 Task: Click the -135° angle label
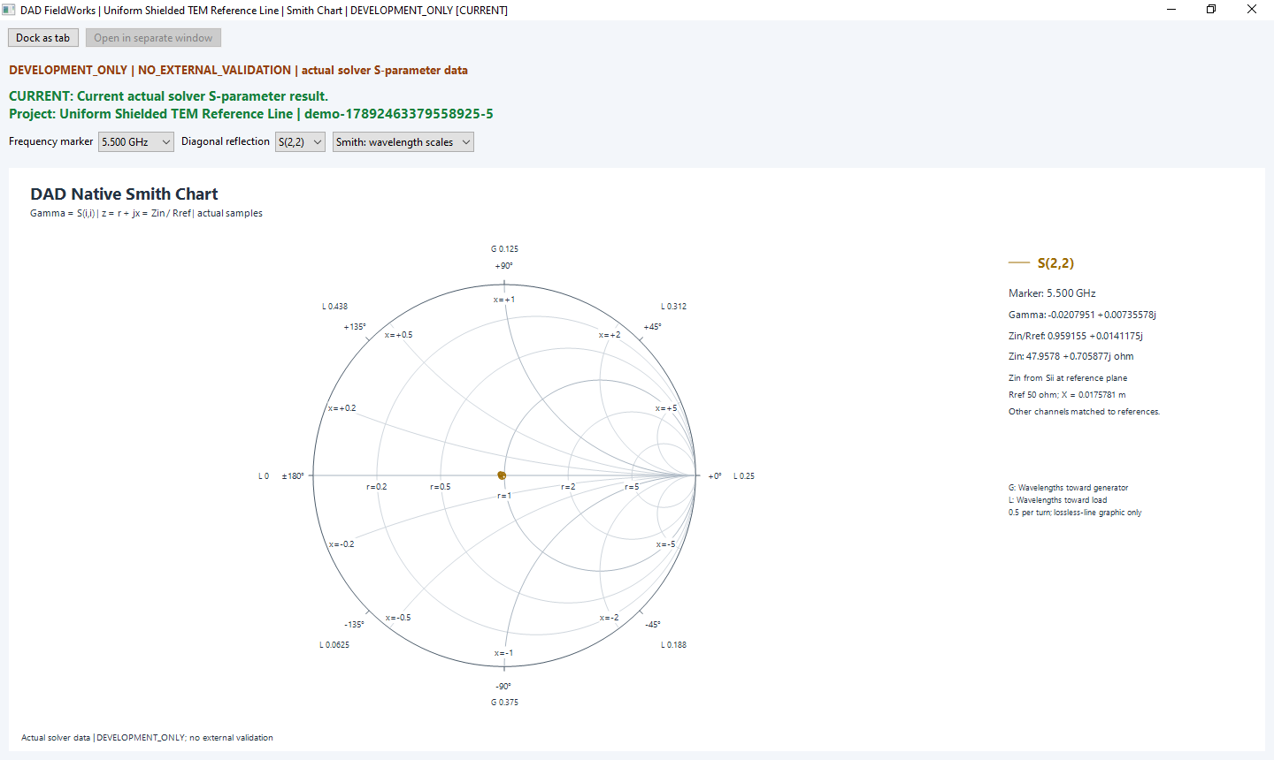[x=355, y=625]
